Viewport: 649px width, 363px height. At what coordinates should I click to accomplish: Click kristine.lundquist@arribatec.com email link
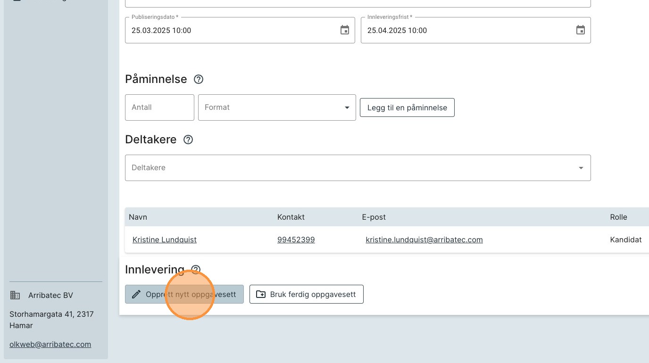tap(424, 239)
